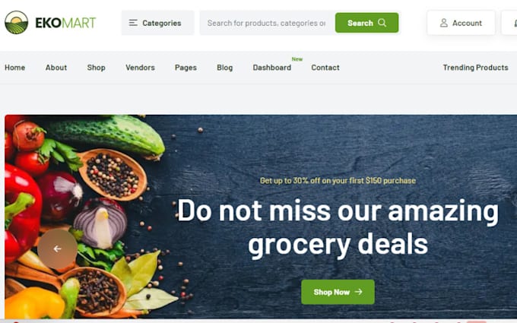Open the Dashboard menu marked New
Image resolution: width=517 pixels, height=323 pixels.
[272, 68]
